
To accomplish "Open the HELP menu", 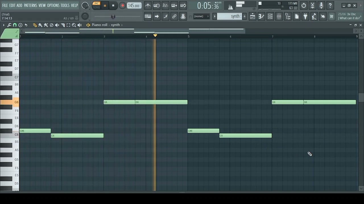I will click(x=75, y=5).
